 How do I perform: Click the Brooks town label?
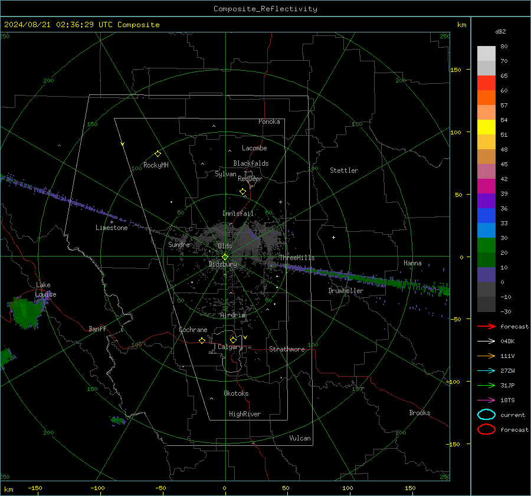click(419, 413)
